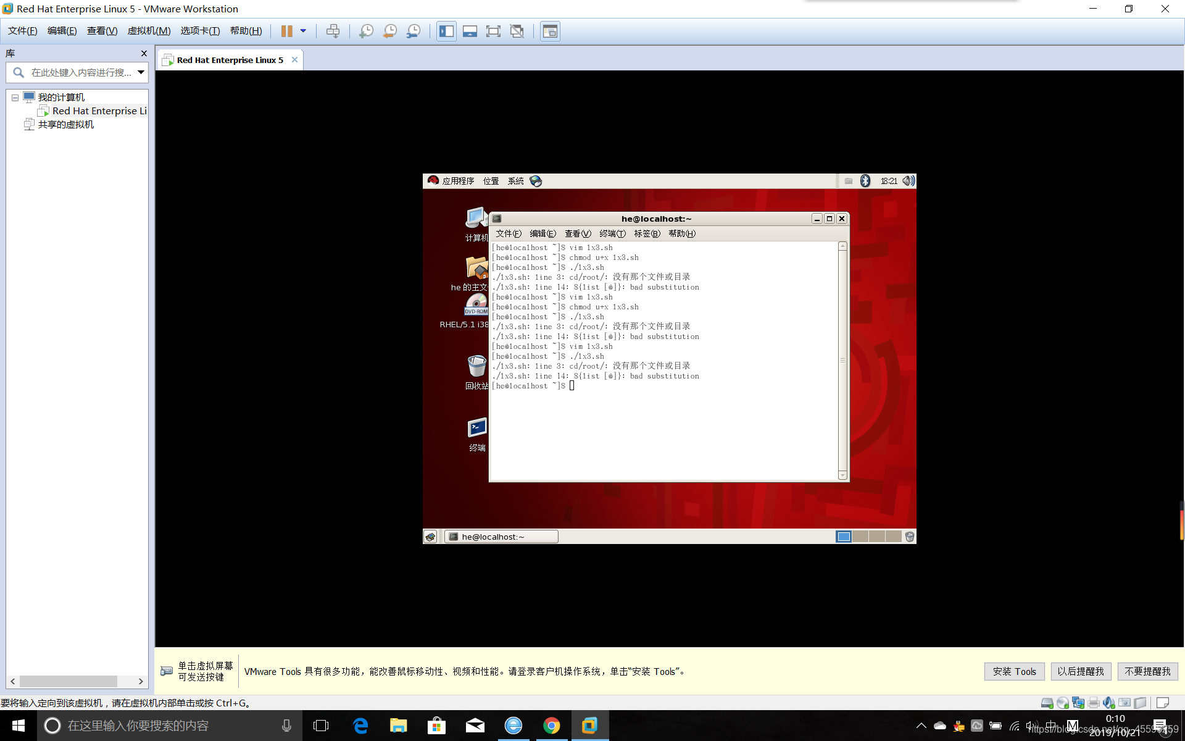The width and height of the screenshot is (1185, 741).
Task: Open the terminal's 编辑(E) menu
Action: pos(543,233)
